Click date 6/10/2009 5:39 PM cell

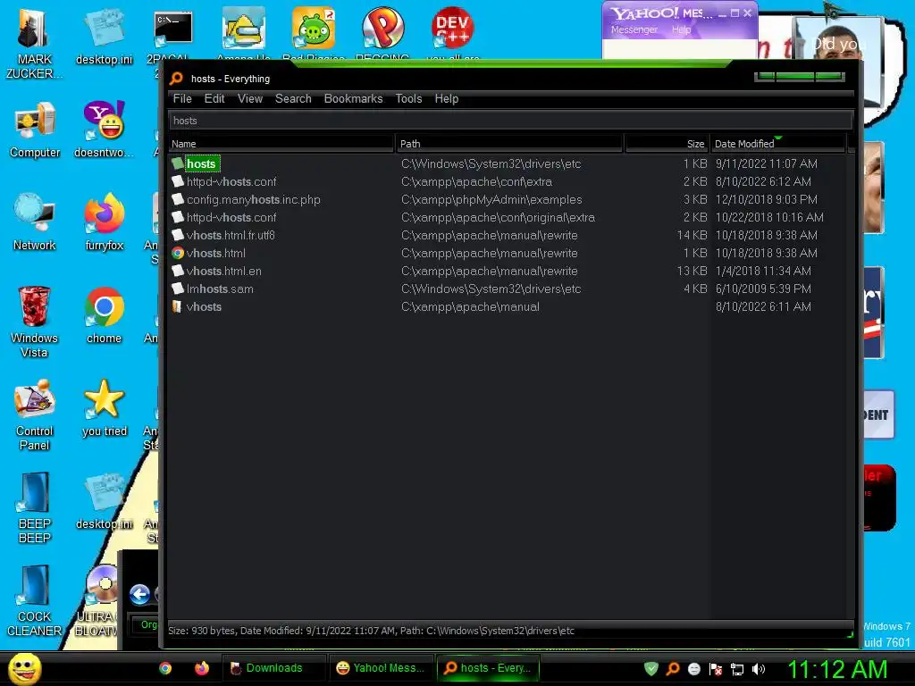pyautogui.click(x=763, y=289)
